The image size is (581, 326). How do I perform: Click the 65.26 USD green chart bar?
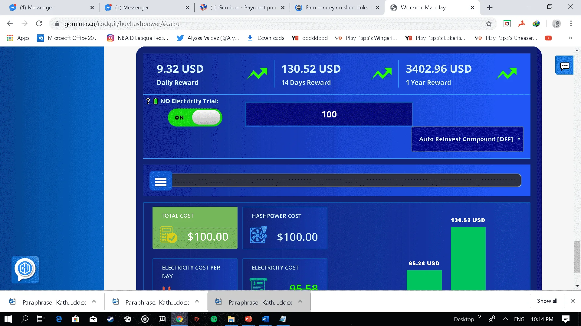pyautogui.click(x=424, y=280)
